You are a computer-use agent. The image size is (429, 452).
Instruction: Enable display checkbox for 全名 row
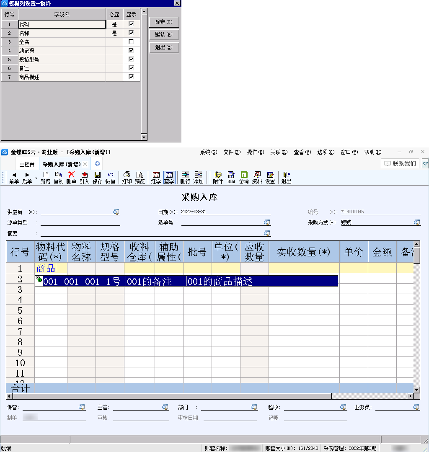click(x=131, y=41)
